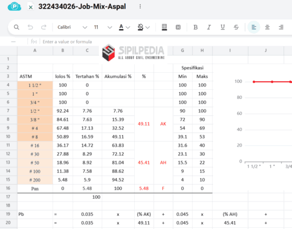Select row 7 header

click(x=8, y=110)
